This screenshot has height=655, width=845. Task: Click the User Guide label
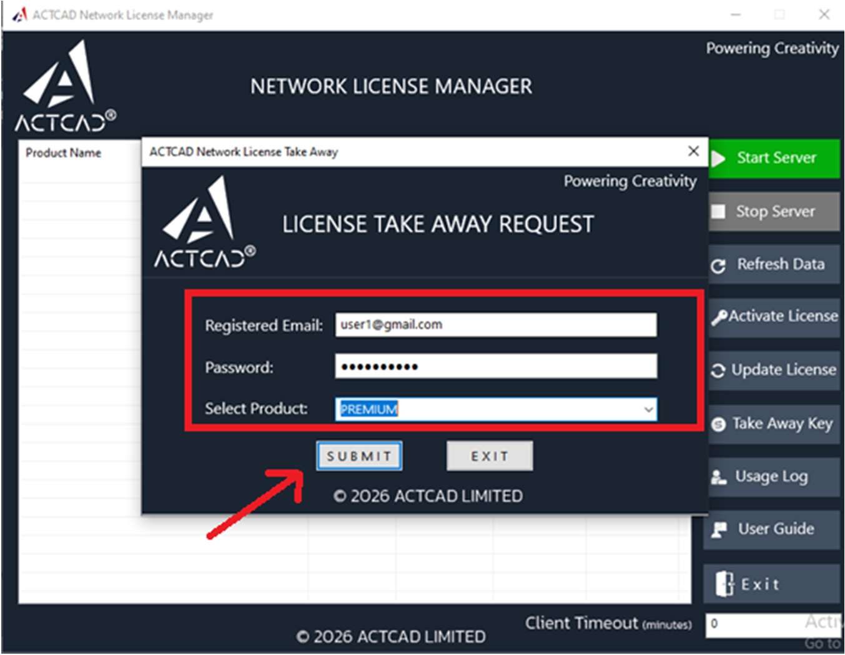(776, 529)
